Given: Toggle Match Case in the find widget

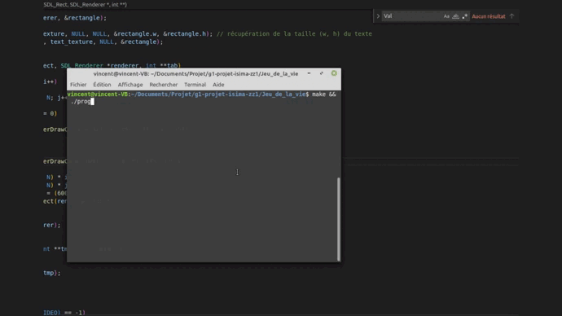Looking at the screenshot, I should (x=446, y=16).
